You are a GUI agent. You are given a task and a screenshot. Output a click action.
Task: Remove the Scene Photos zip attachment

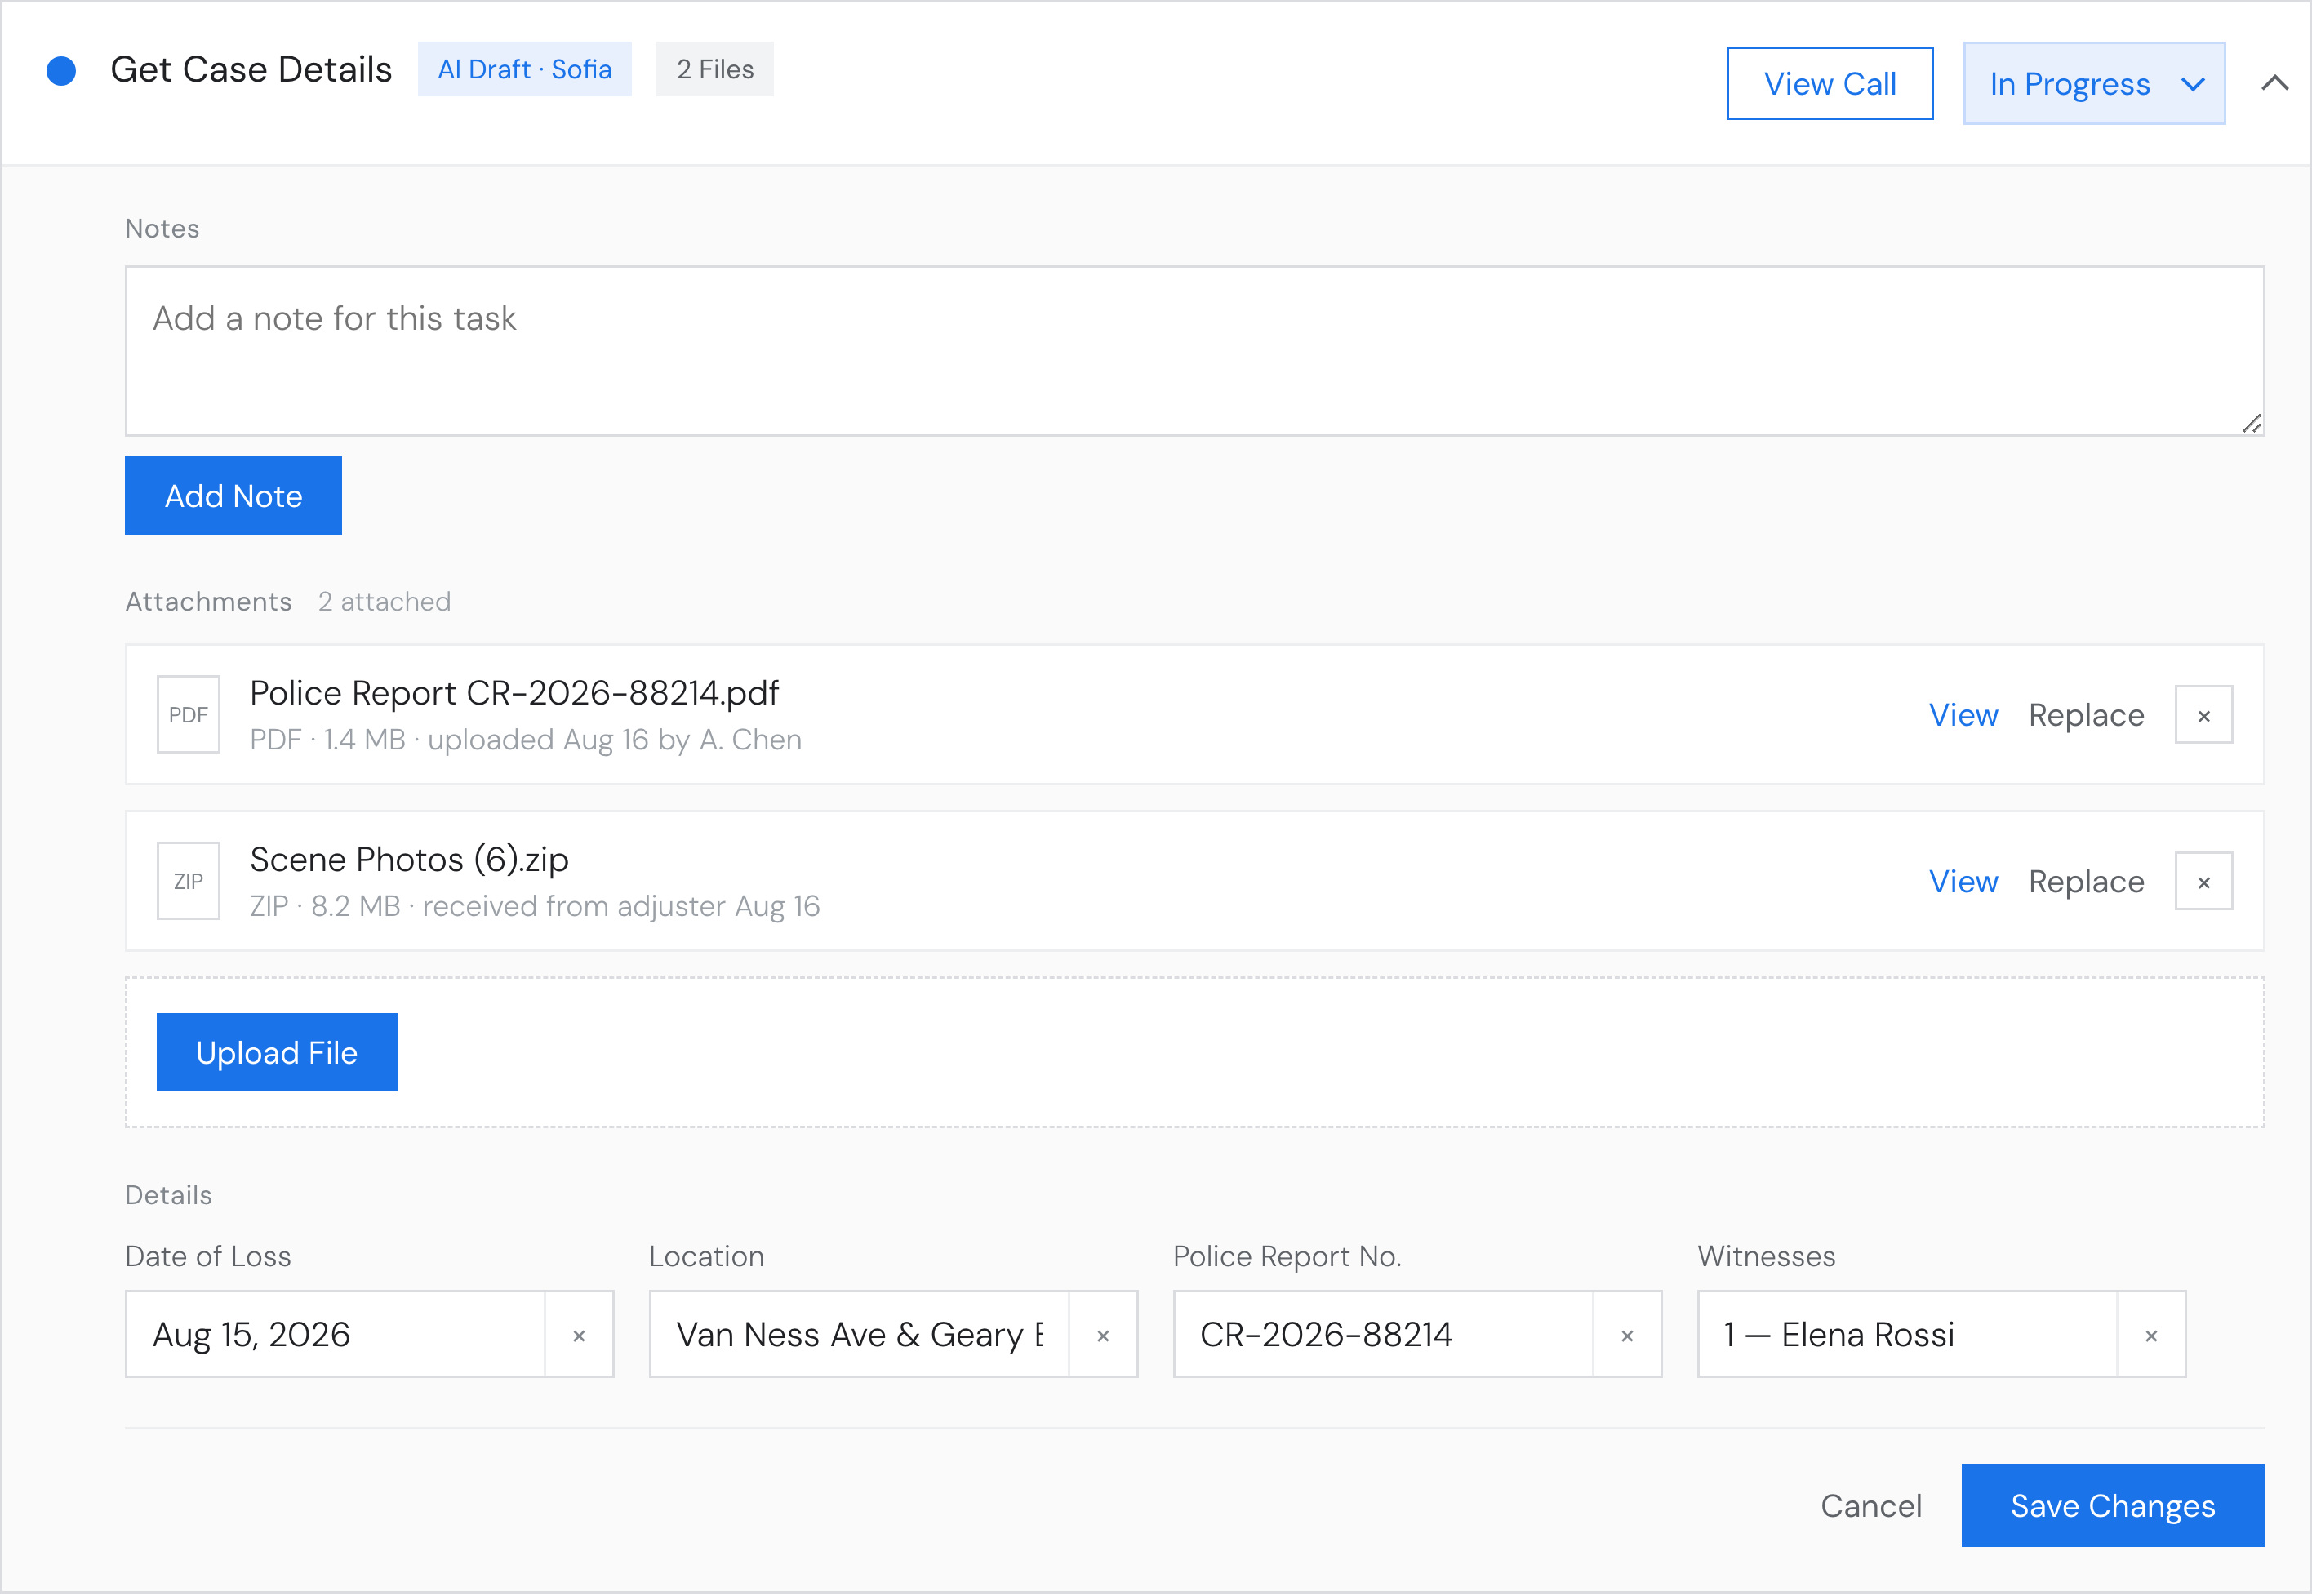2203,881
